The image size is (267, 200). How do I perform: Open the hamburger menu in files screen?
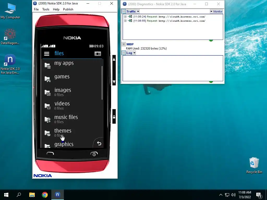tap(47, 54)
